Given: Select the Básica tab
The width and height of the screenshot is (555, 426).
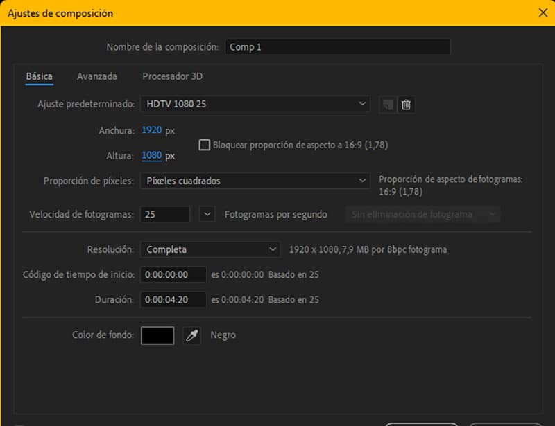Looking at the screenshot, I should point(39,76).
